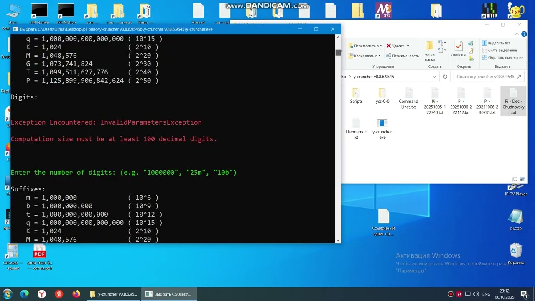Image resolution: width=535 pixels, height=301 pixels.
Task: Click the taskbar clock showing 23:12
Action: coord(504,294)
